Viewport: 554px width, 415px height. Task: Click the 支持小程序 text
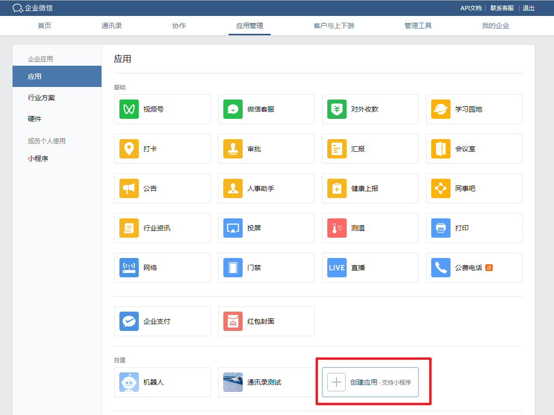[x=396, y=383]
